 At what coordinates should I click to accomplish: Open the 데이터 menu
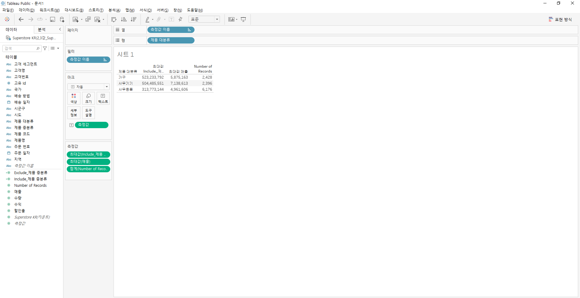(x=27, y=10)
